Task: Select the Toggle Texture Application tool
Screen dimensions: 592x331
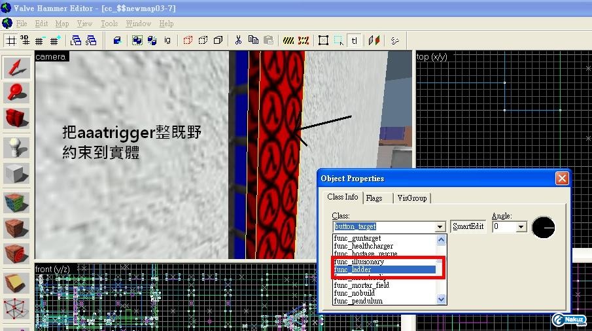Action: click(16, 202)
